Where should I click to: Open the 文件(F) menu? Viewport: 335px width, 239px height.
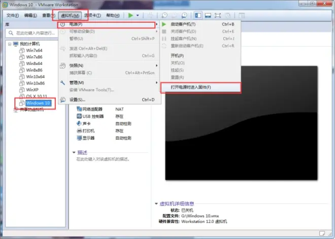(x=13, y=15)
